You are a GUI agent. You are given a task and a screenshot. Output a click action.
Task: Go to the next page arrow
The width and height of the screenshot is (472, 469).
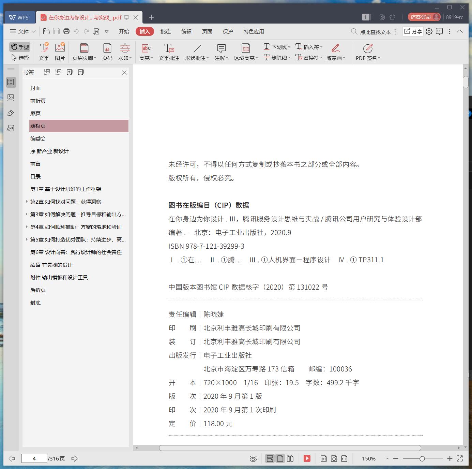(75, 458)
